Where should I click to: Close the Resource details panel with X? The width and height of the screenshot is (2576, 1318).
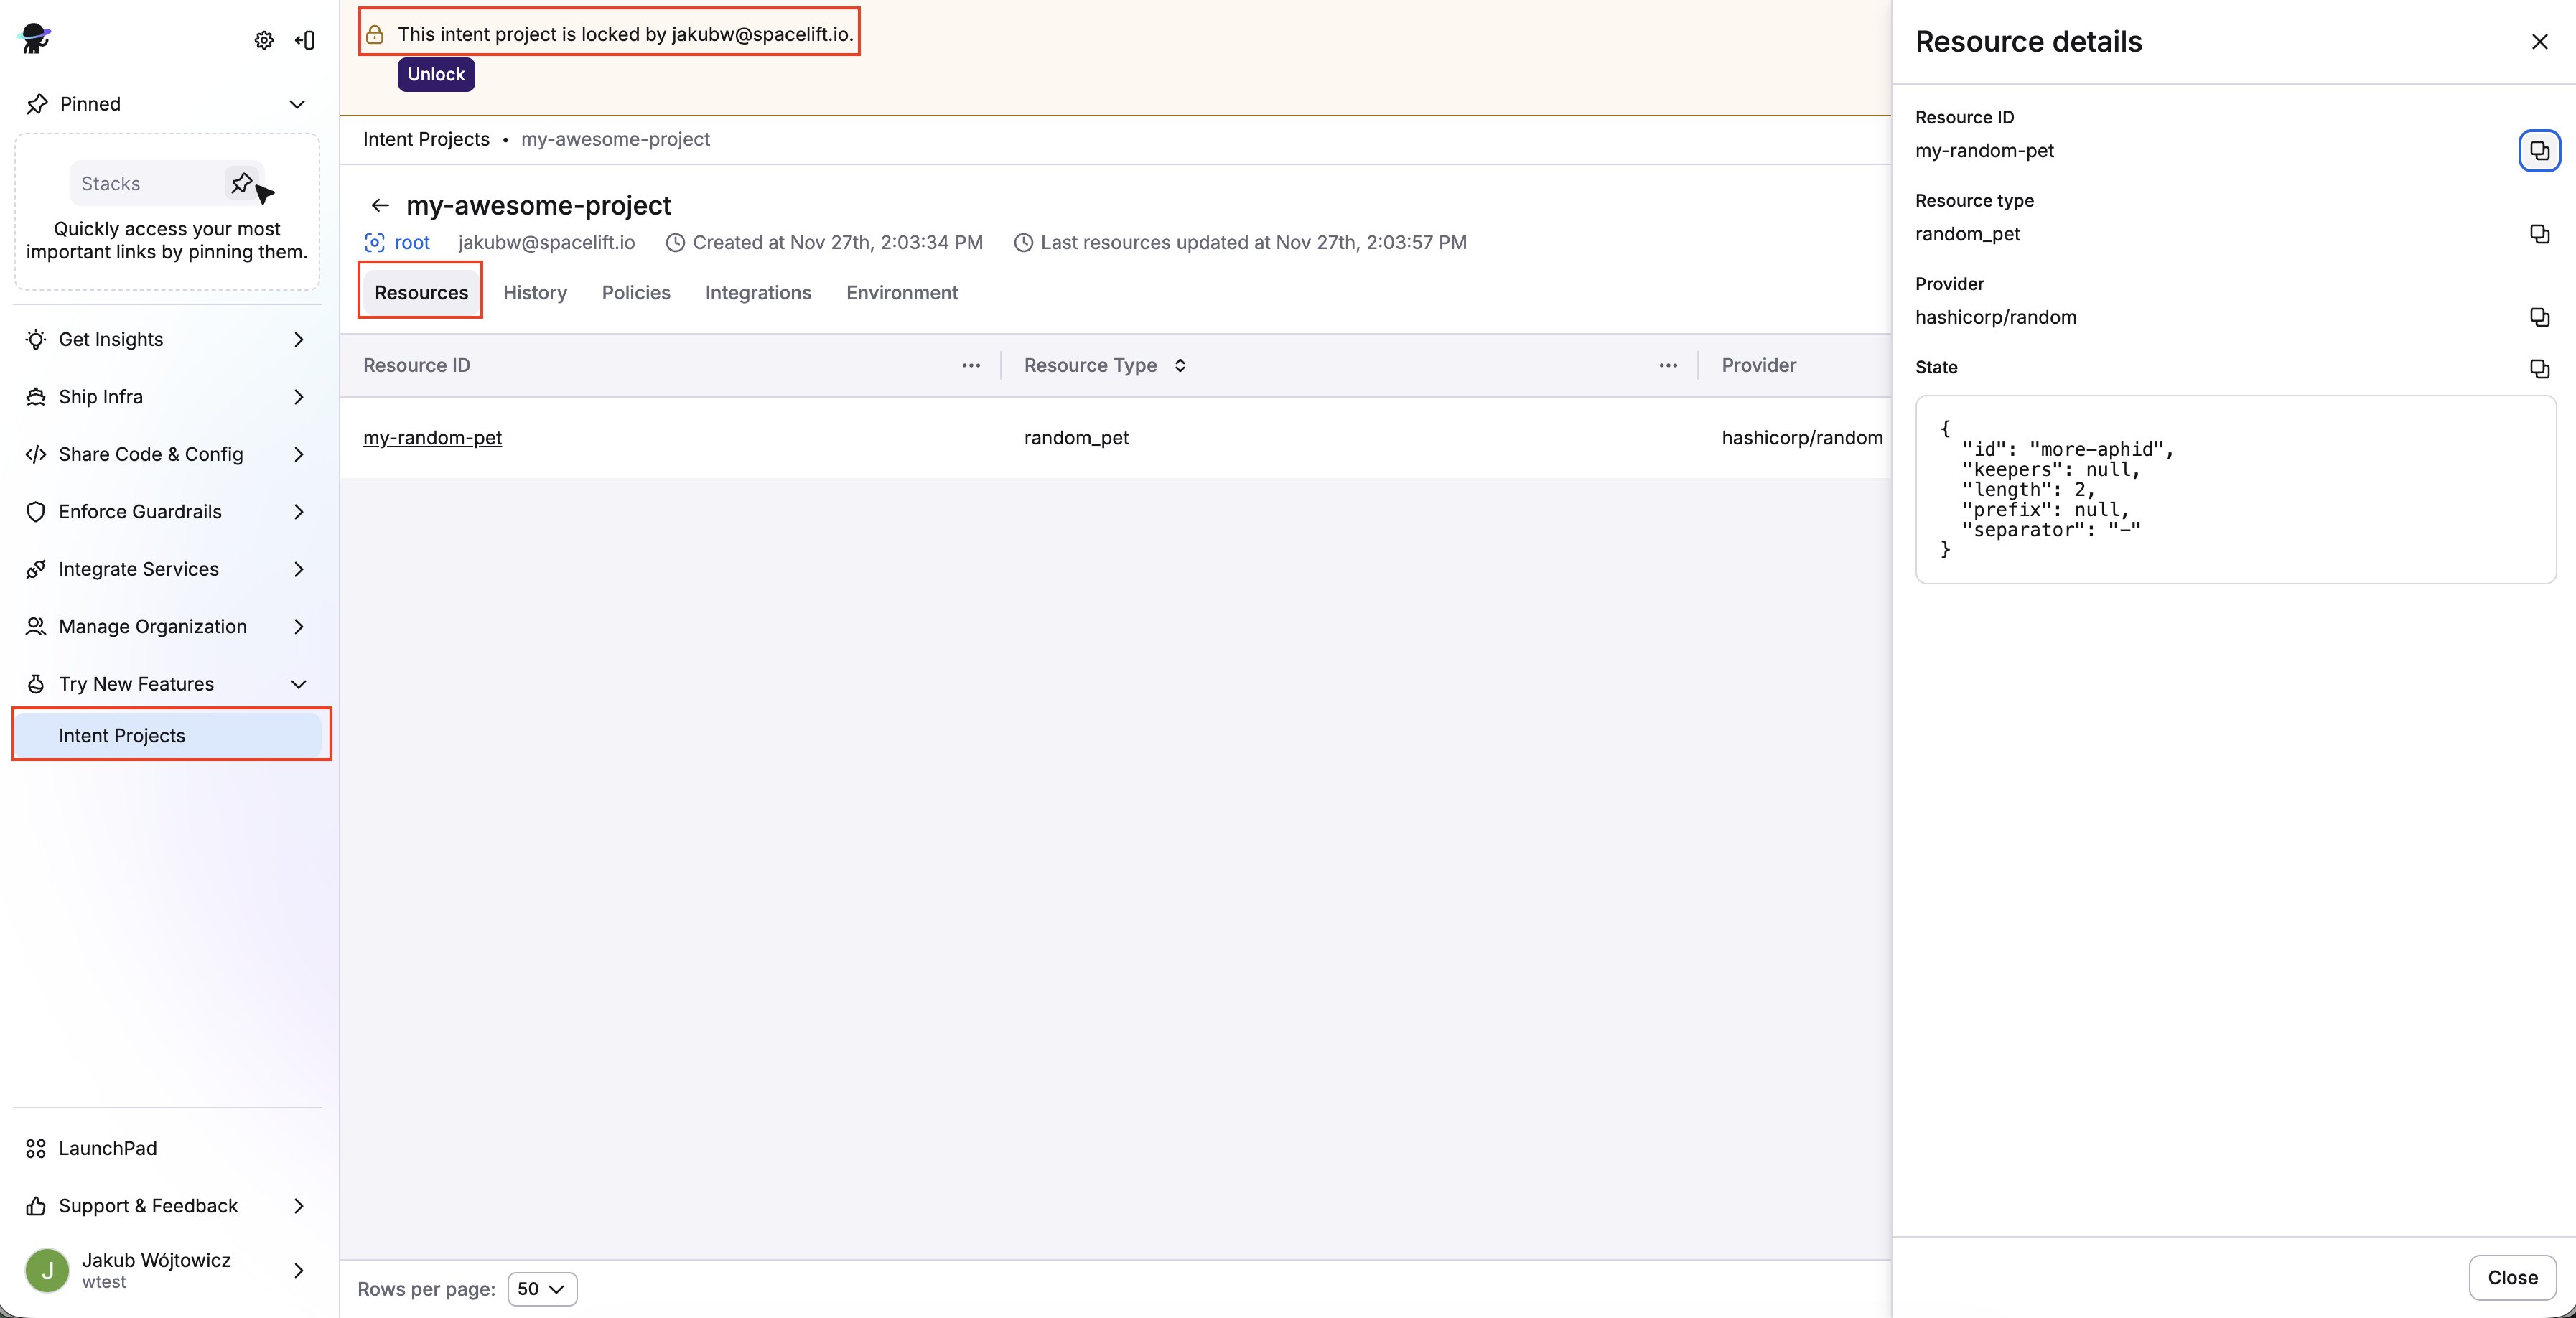pyautogui.click(x=2540, y=42)
